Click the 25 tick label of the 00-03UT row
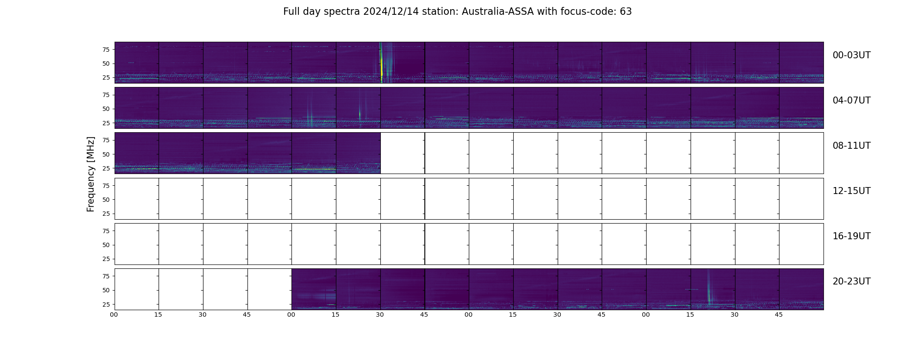Viewport: 915px width, 348px height. tap(106, 77)
